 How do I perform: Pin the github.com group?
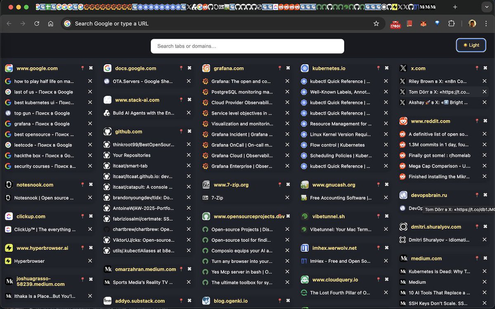click(181, 131)
